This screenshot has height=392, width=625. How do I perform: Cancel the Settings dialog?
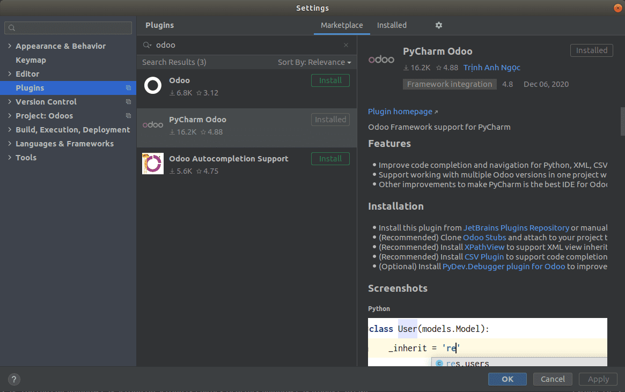pos(553,379)
